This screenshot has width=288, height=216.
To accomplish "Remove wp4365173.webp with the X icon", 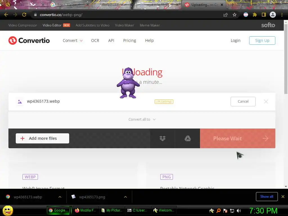I will tap(266, 101).
